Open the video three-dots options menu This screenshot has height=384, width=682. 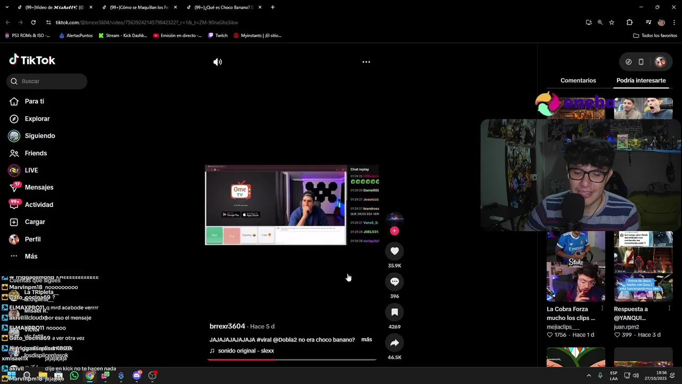point(366,62)
